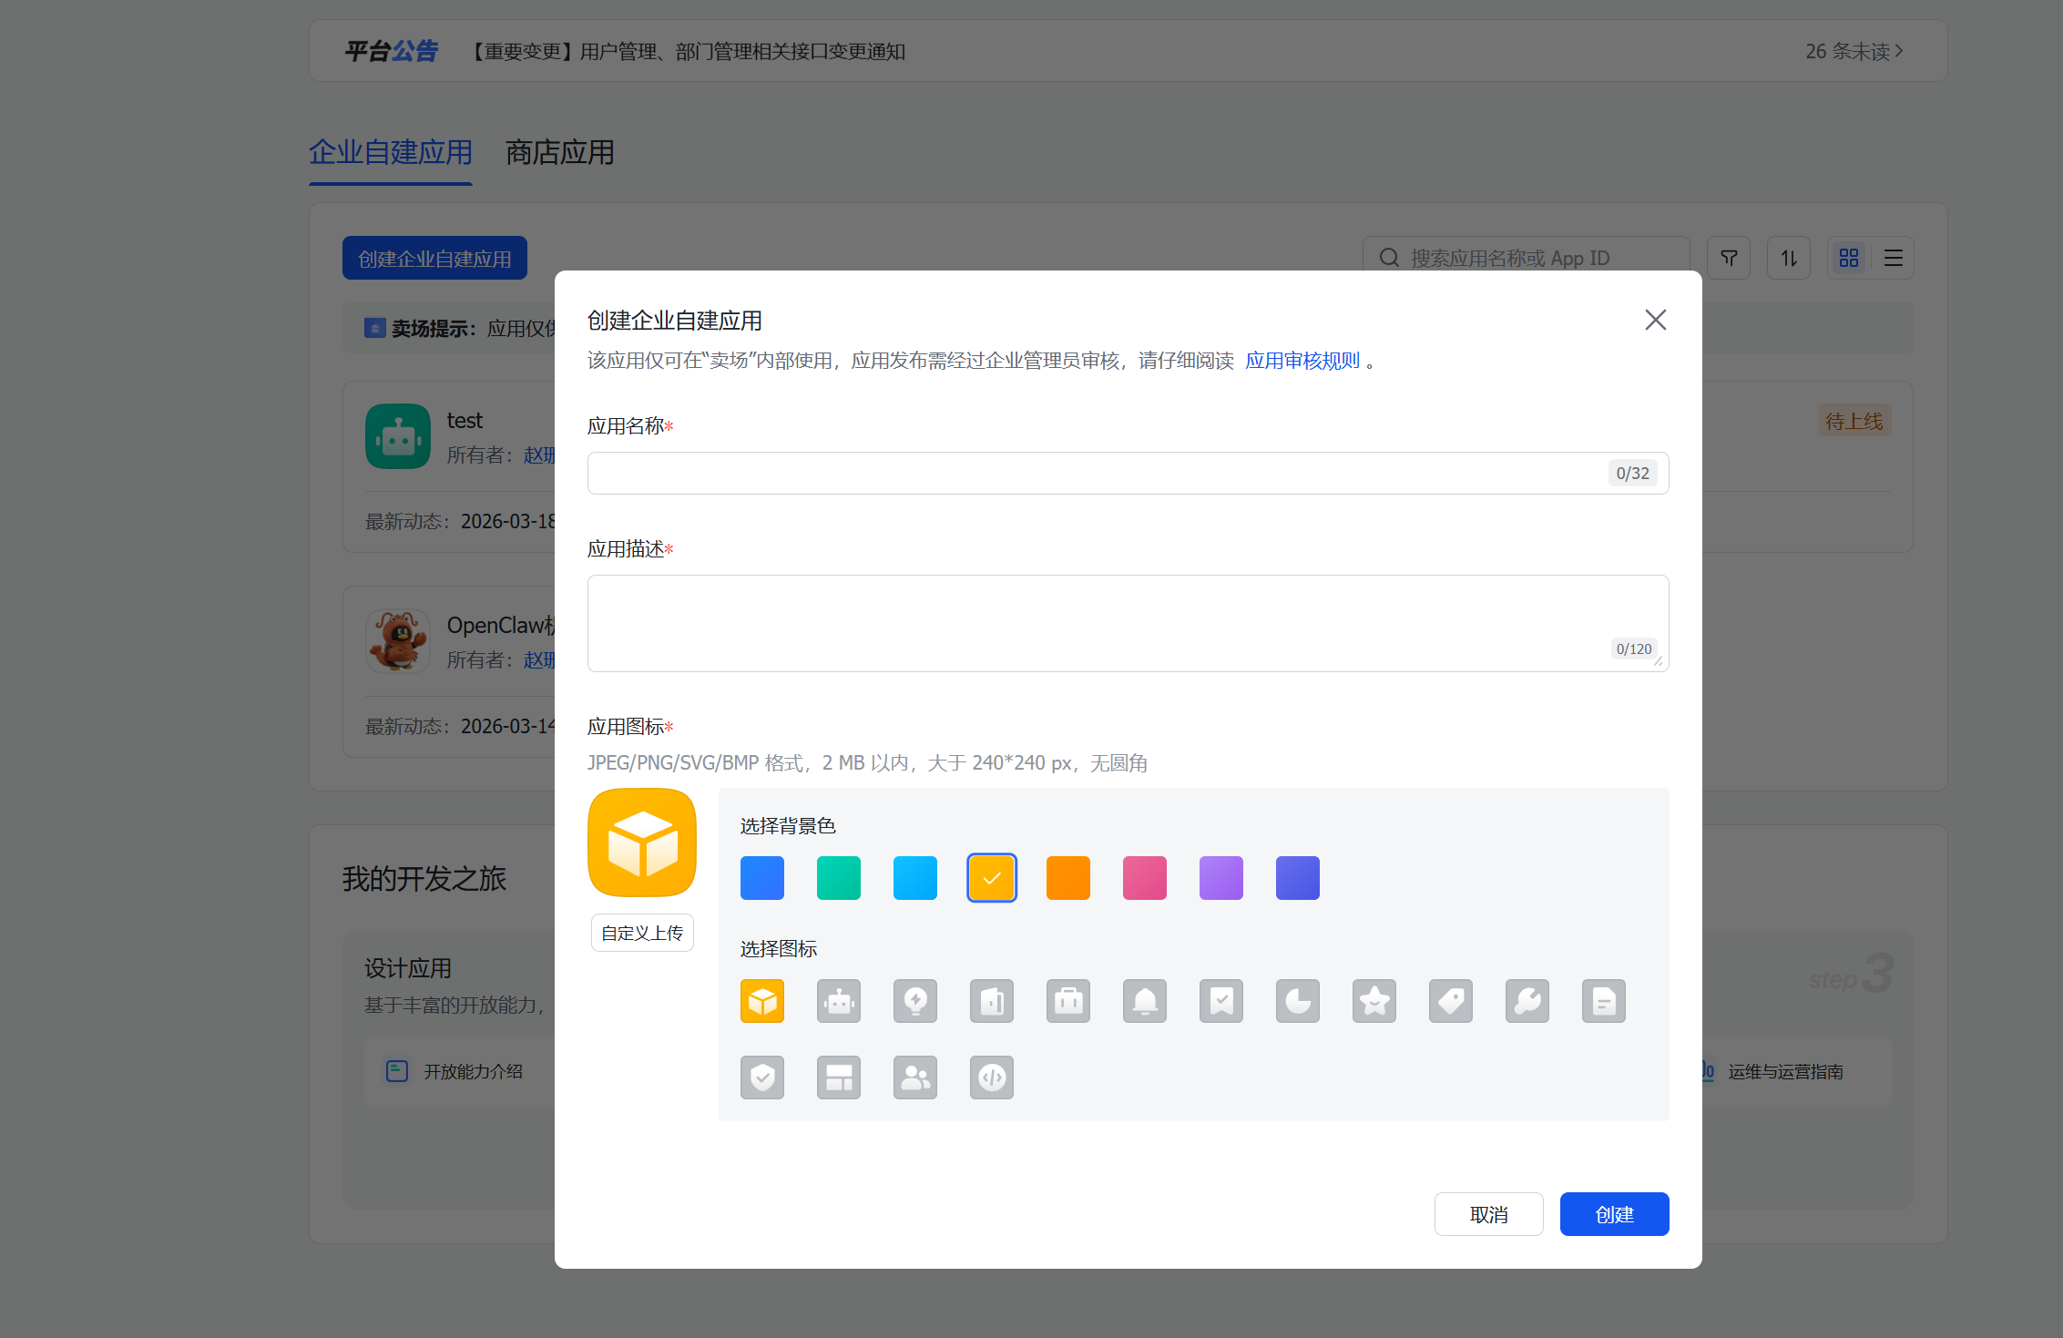Viewport: 2063px width, 1338px height.
Task: Choose the pie chart icon option
Action: (x=1297, y=1002)
